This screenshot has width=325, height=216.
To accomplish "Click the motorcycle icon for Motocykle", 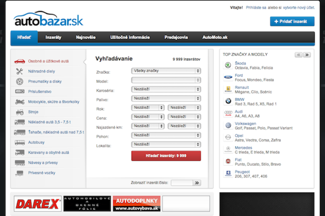I will [x=19, y=102].
